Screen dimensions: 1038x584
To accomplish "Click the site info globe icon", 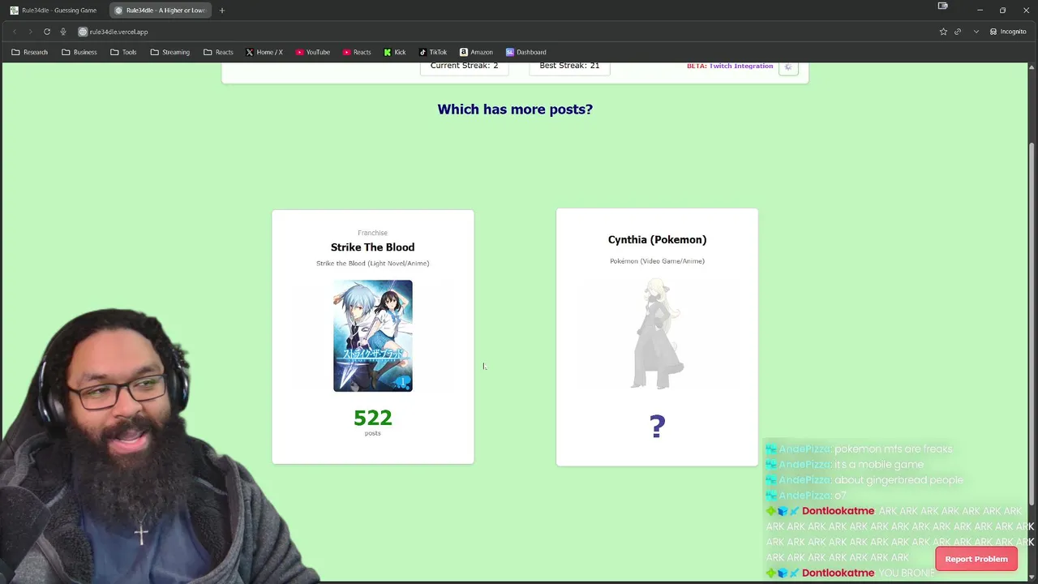I will [83, 32].
